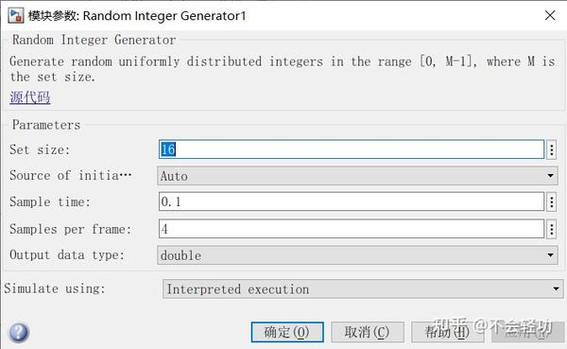The height and width of the screenshot is (349, 567).
Task: Click the Set size field containing 16
Action: click(x=352, y=149)
